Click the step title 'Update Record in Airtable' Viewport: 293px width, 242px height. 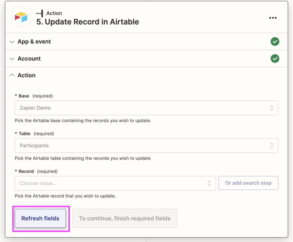click(88, 22)
